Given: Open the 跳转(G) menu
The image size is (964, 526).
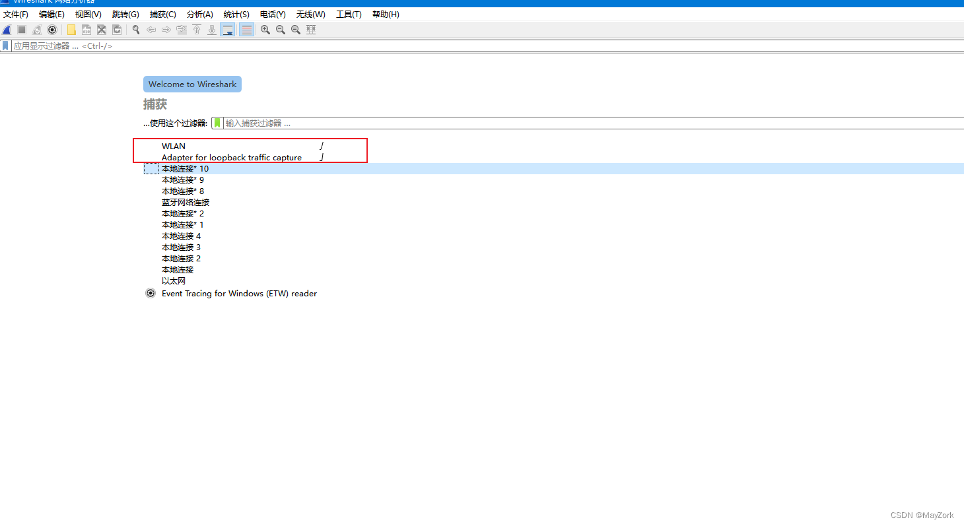Looking at the screenshot, I should 125,15.
